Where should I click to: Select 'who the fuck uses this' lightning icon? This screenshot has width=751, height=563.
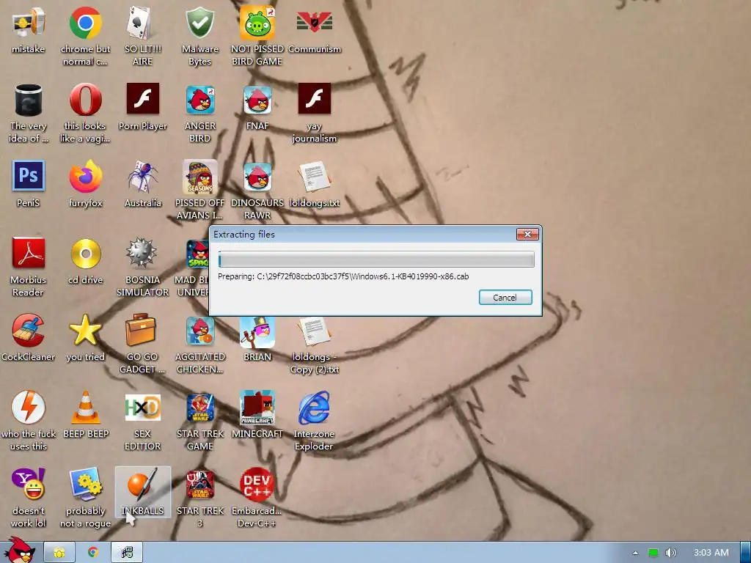(x=29, y=407)
